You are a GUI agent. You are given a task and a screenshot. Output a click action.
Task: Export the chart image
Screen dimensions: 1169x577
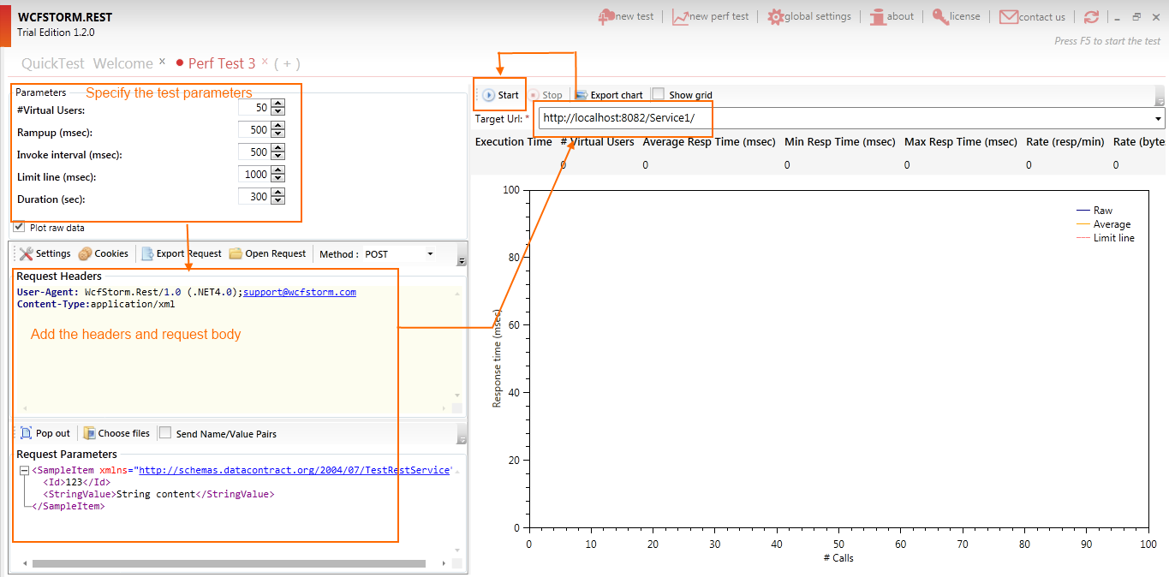pos(609,95)
